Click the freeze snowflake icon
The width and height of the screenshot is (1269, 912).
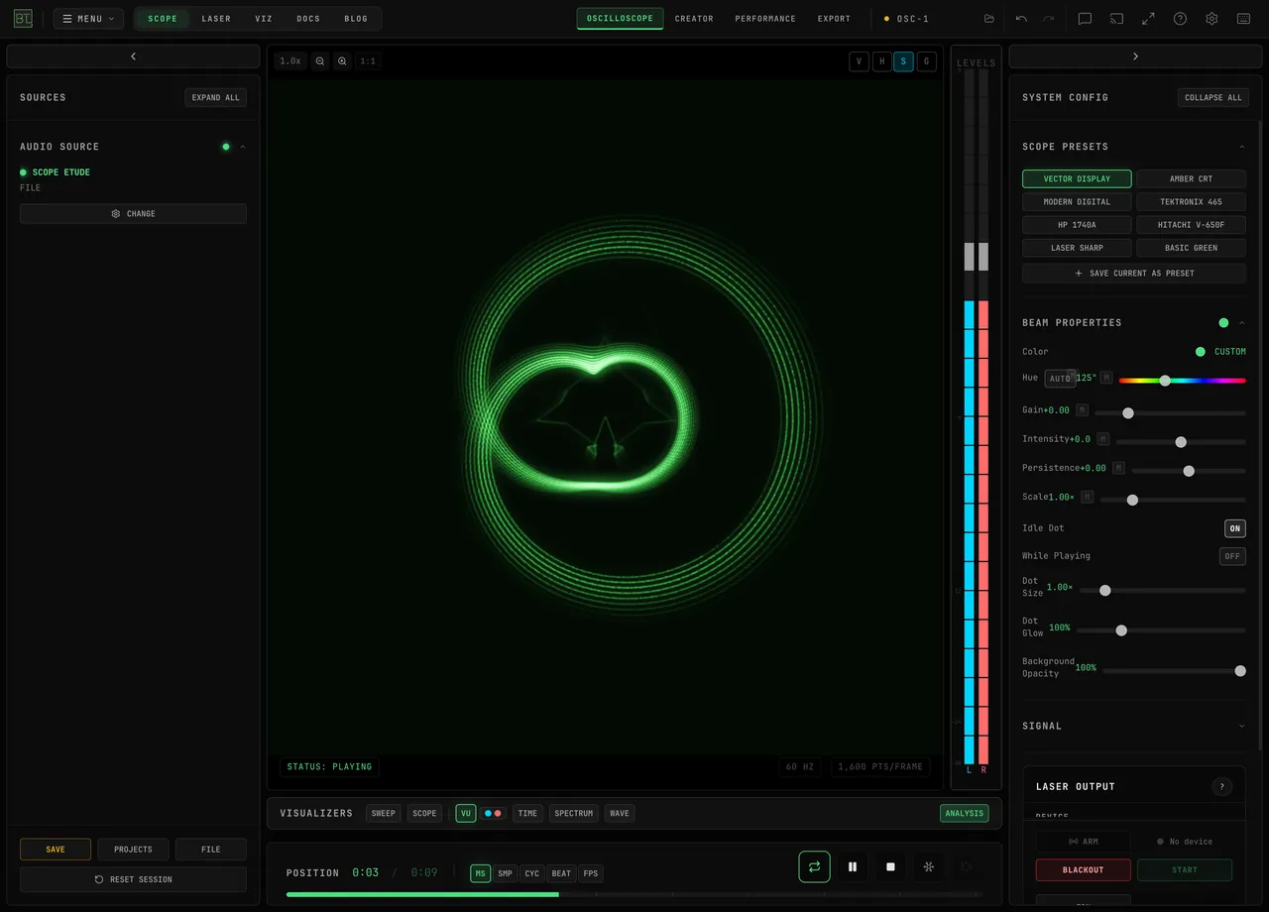tap(929, 866)
